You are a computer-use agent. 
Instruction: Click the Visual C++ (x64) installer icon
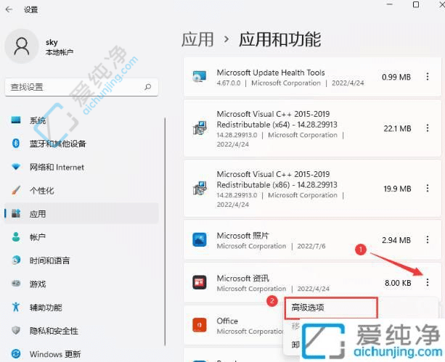(200, 128)
